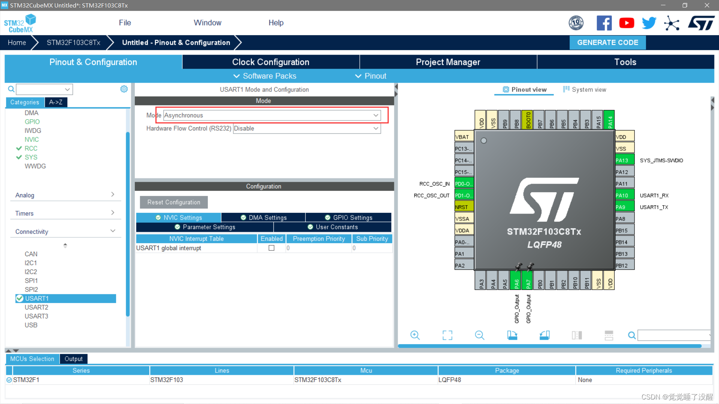This screenshot has height=404, width=719.
Task: Click the PA14 green pin
Action: click(609, 120)
